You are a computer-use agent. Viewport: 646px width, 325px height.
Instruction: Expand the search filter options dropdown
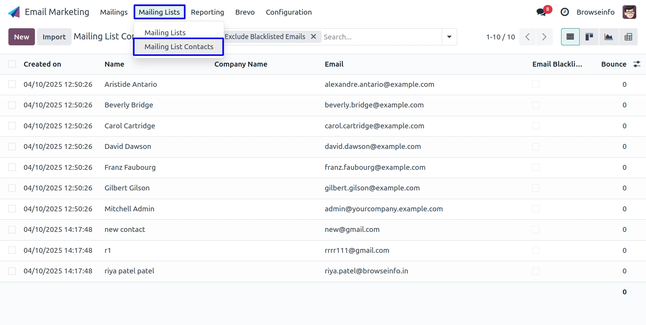pyautogui.click(x=449, y=37)
